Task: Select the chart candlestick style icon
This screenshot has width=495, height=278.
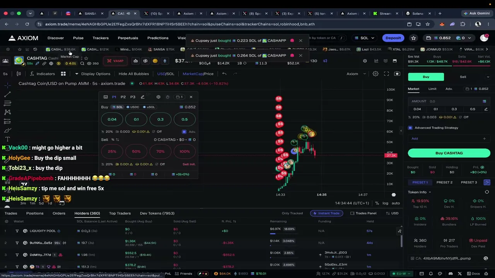Action: (x=19, y=74)
